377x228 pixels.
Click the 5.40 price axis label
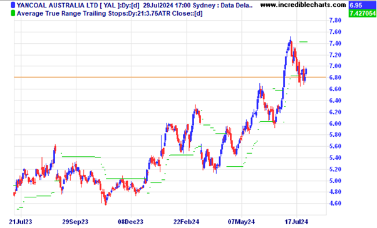[x=335, y=157]
